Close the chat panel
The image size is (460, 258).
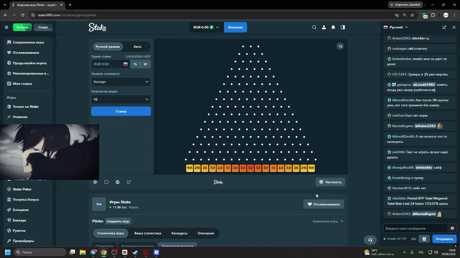coord(454,27)
